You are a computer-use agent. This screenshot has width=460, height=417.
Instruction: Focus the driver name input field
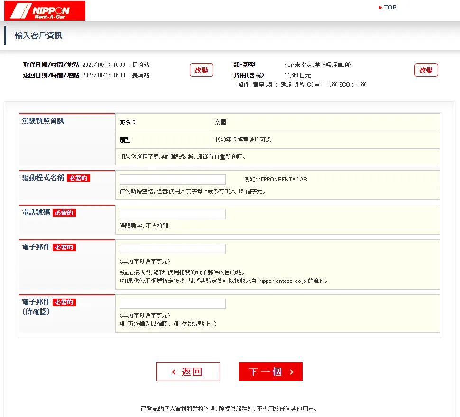[x=173, y=180]
